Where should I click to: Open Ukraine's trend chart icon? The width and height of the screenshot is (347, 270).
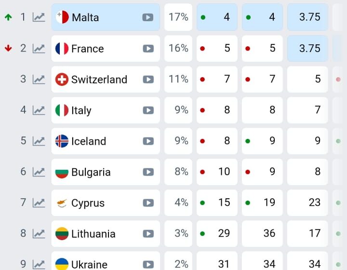39,264
